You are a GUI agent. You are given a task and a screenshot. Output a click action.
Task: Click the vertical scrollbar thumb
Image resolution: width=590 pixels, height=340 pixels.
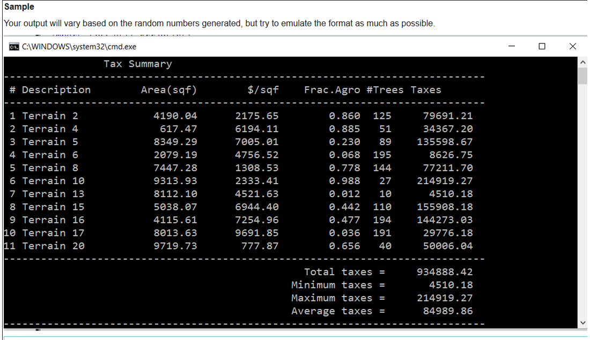583,76
